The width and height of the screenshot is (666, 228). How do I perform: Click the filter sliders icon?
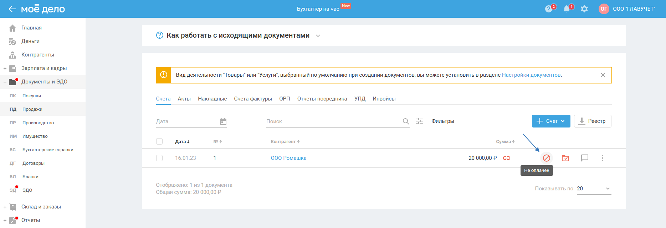pos(420,121)
